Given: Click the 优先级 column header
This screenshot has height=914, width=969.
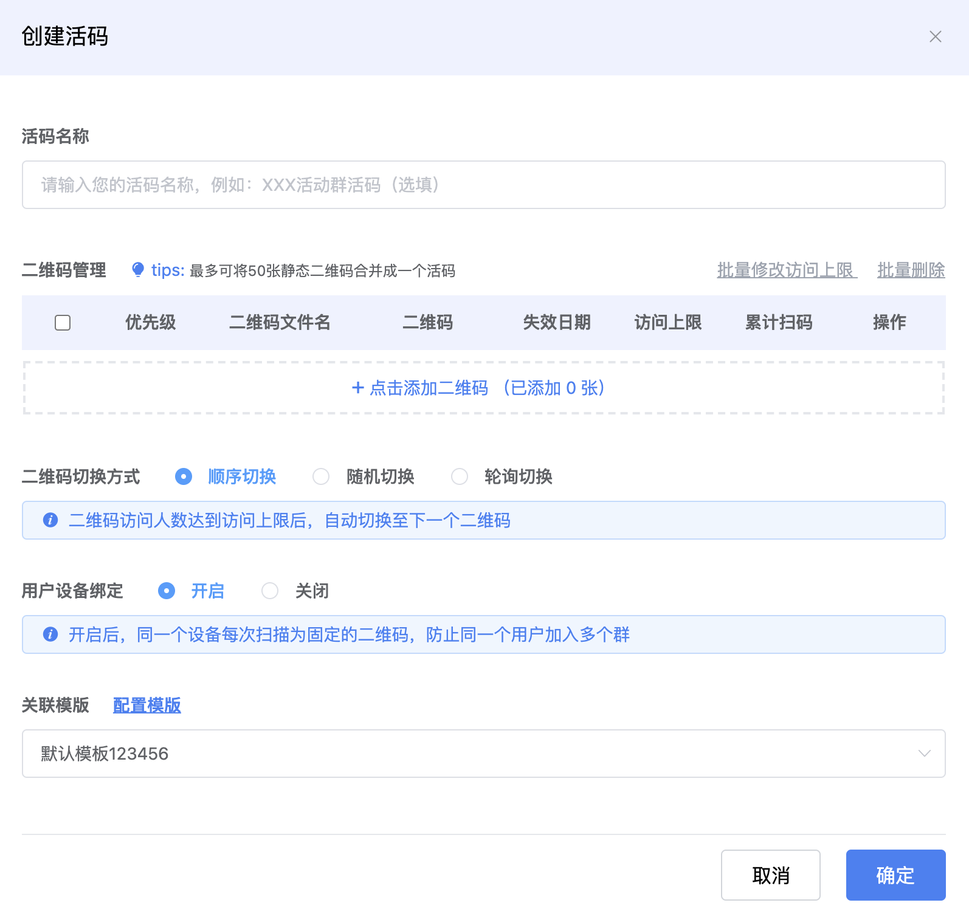Looking at the screenshot, I should coord(150,323).
